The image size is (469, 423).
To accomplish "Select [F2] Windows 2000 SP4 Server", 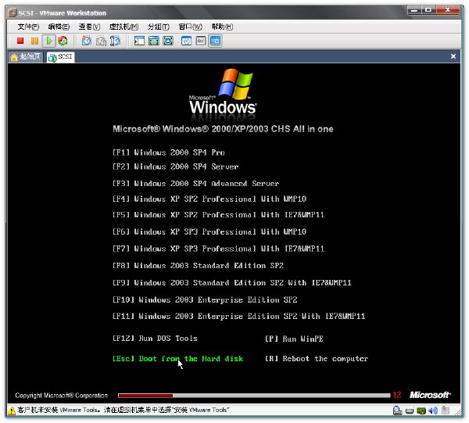I will (x=175, y=167).
